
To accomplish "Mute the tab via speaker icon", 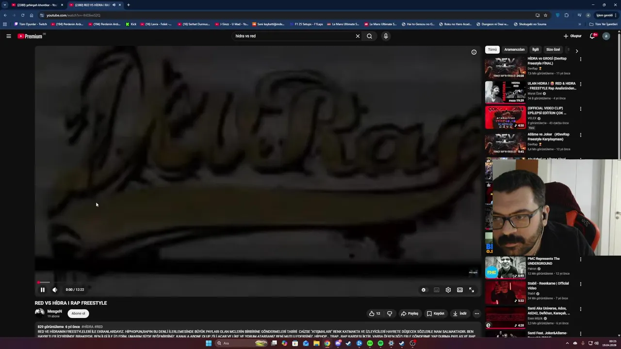I will pos(114,5).
